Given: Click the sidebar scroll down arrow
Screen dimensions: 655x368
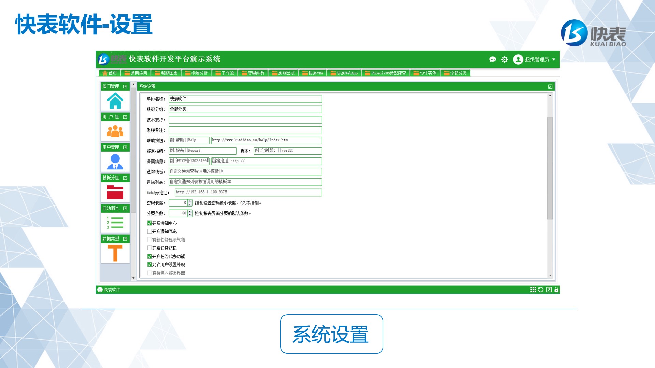Looking at the screenshot, I should pos(133,278).
